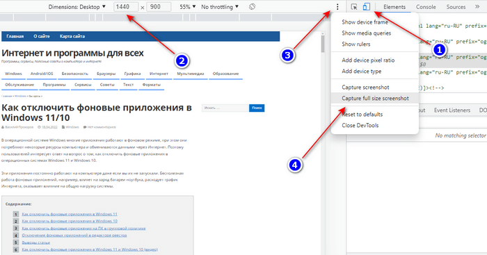Open the Программы category
Screen dimensions: 487x255
pyautogui.click(x=54, y=85)
